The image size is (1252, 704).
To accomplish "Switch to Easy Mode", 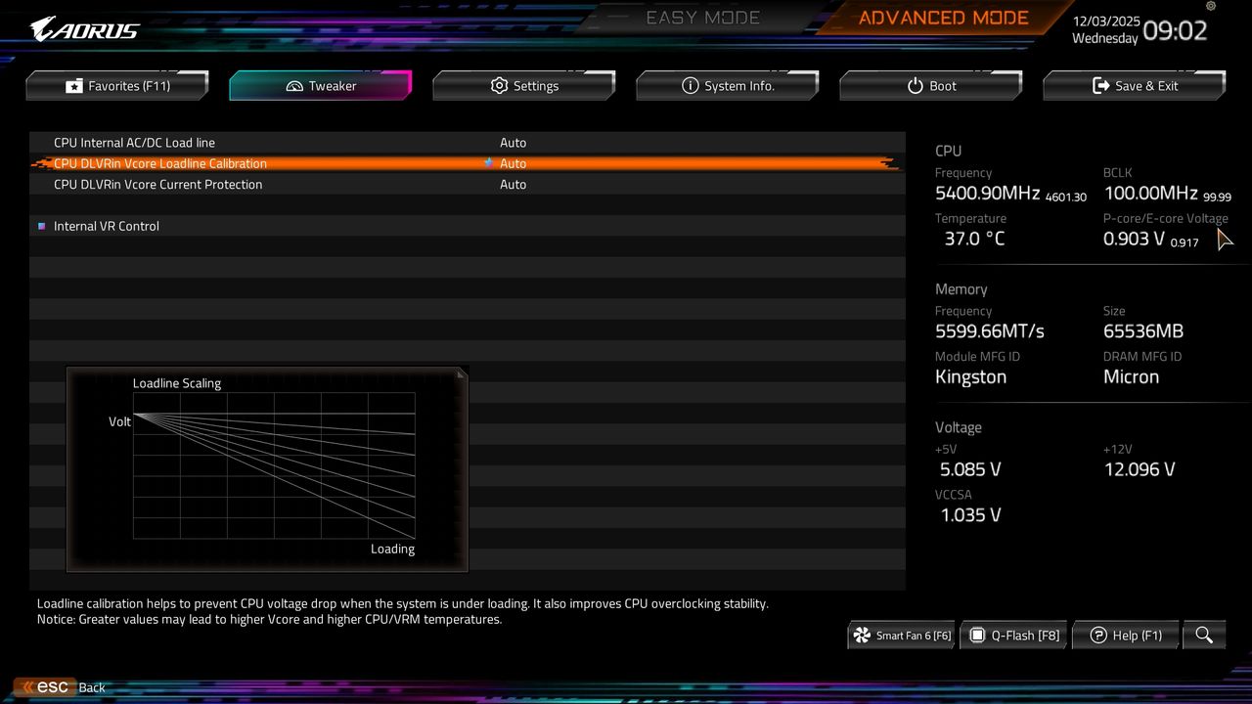I will [702, 17].
